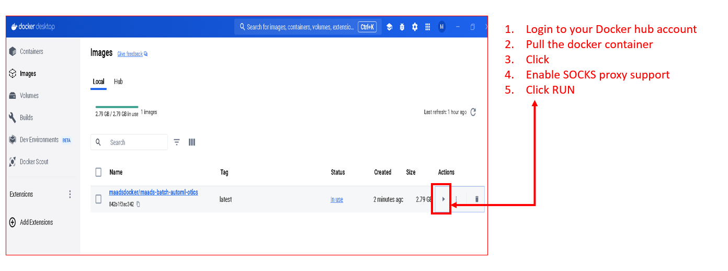Click the M account avatar
This screenshot has height=271, width=728.
442,27
